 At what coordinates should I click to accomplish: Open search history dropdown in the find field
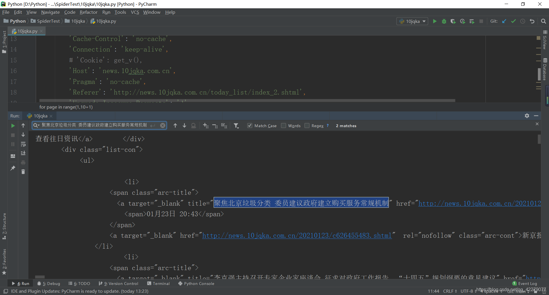pyautogui.click(x=36, y=125)
